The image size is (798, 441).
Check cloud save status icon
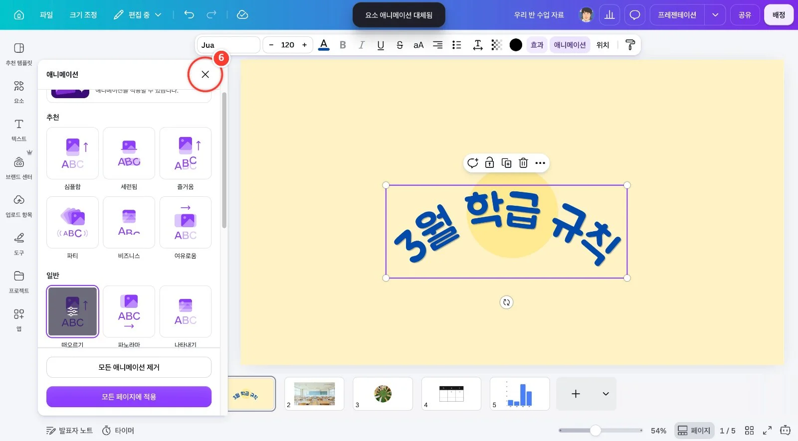242,15
